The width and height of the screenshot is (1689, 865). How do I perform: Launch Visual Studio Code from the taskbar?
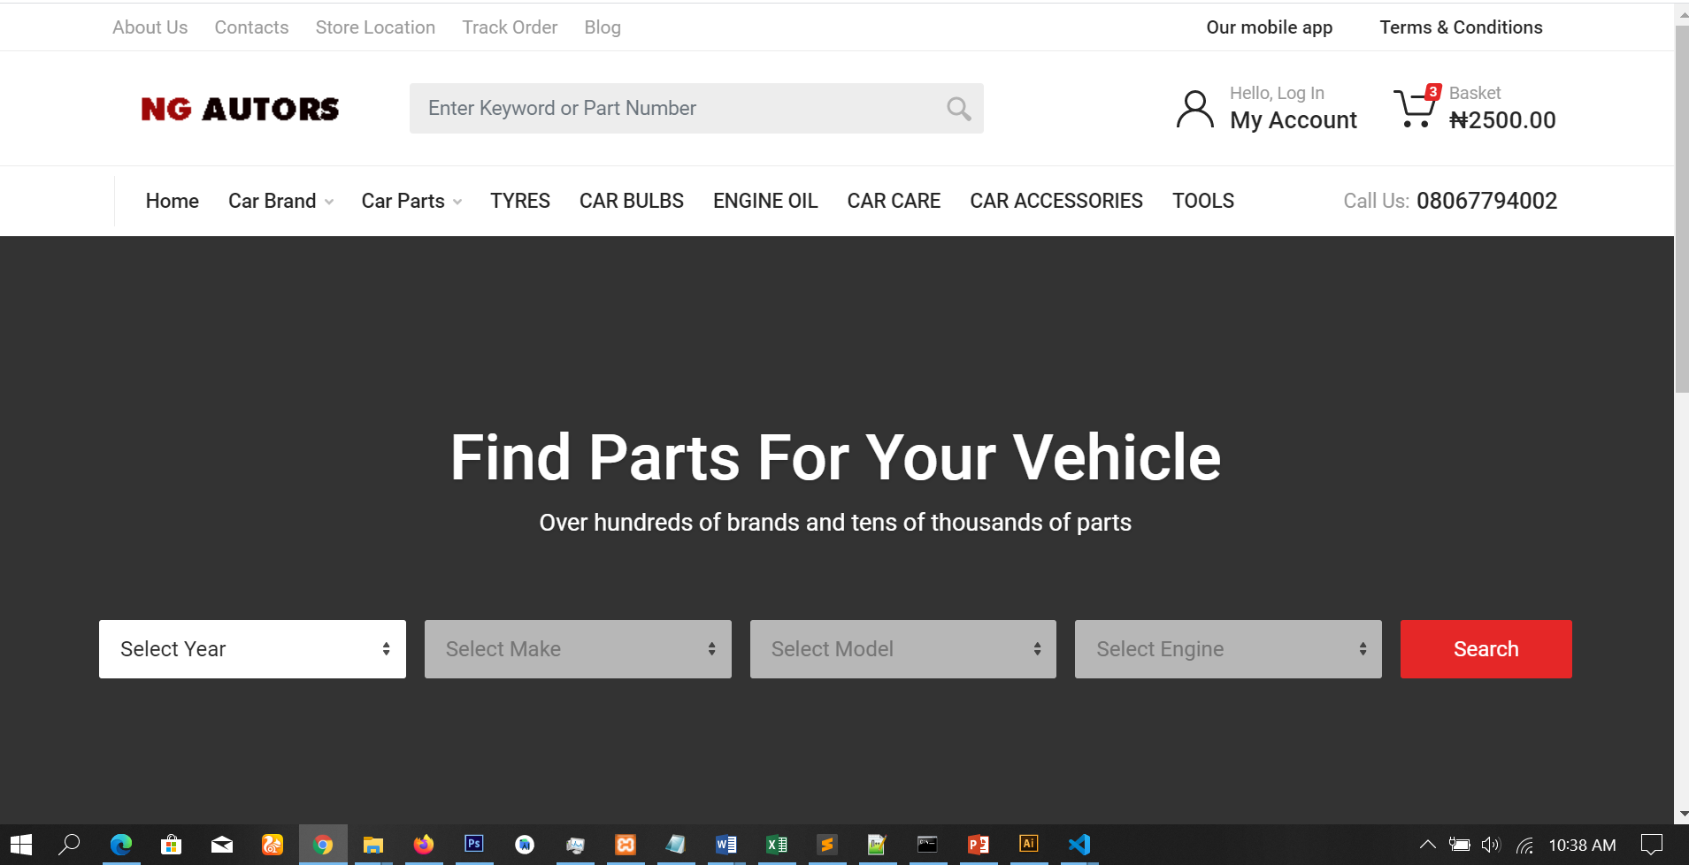(1079, 845)
